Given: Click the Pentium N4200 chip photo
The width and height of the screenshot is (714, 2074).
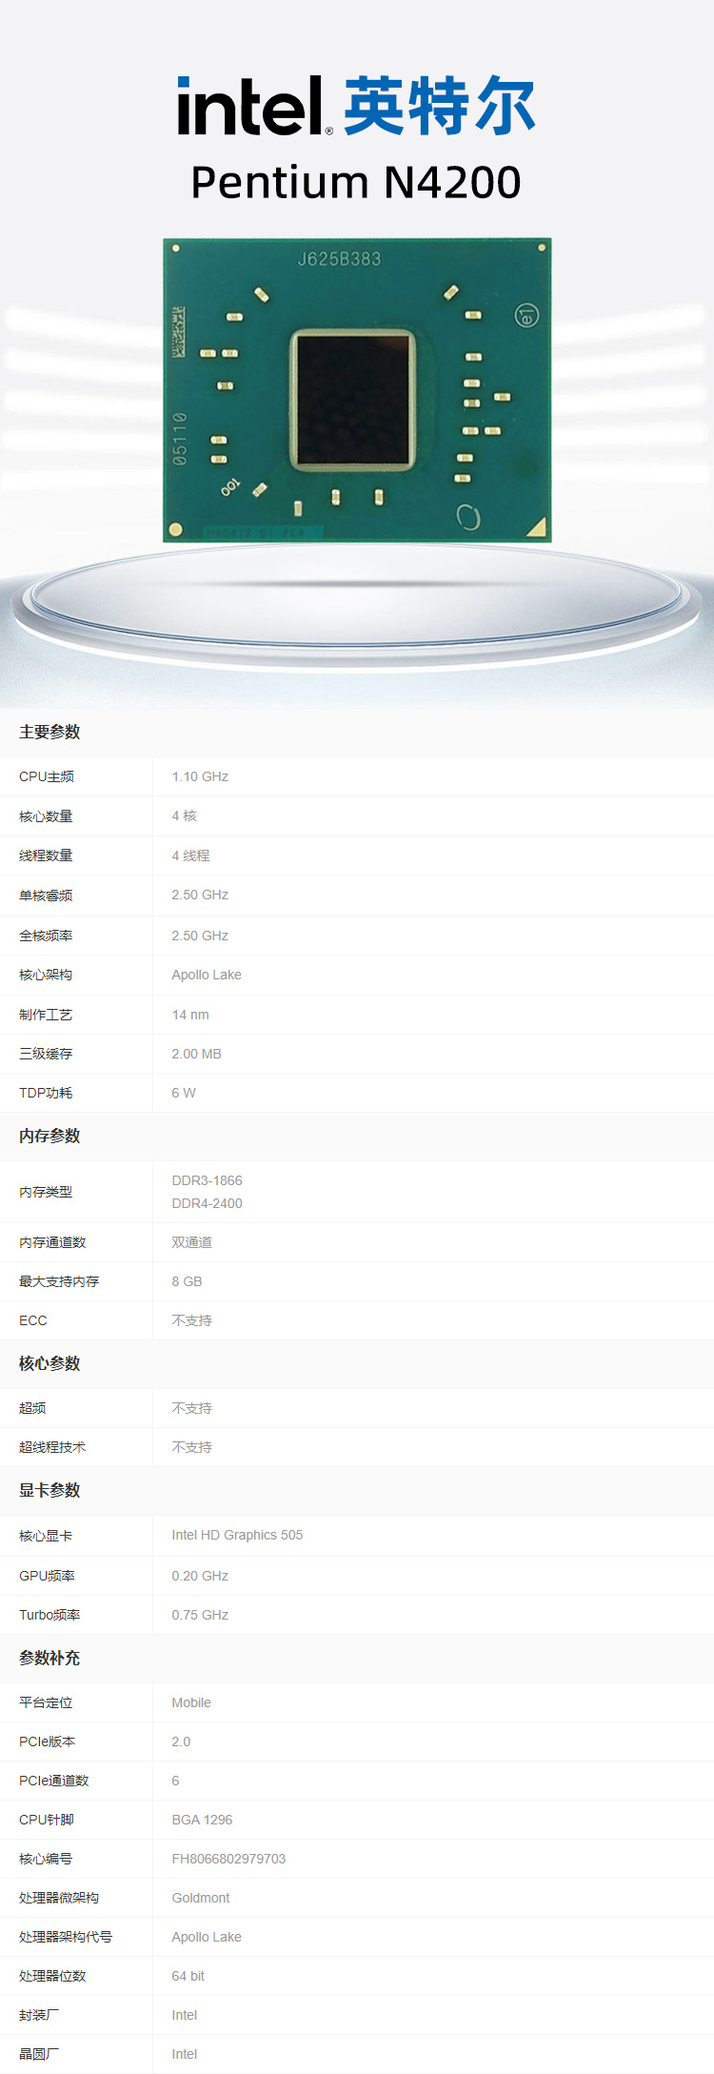Looking at the screenshot, I should tap(357, 390).
